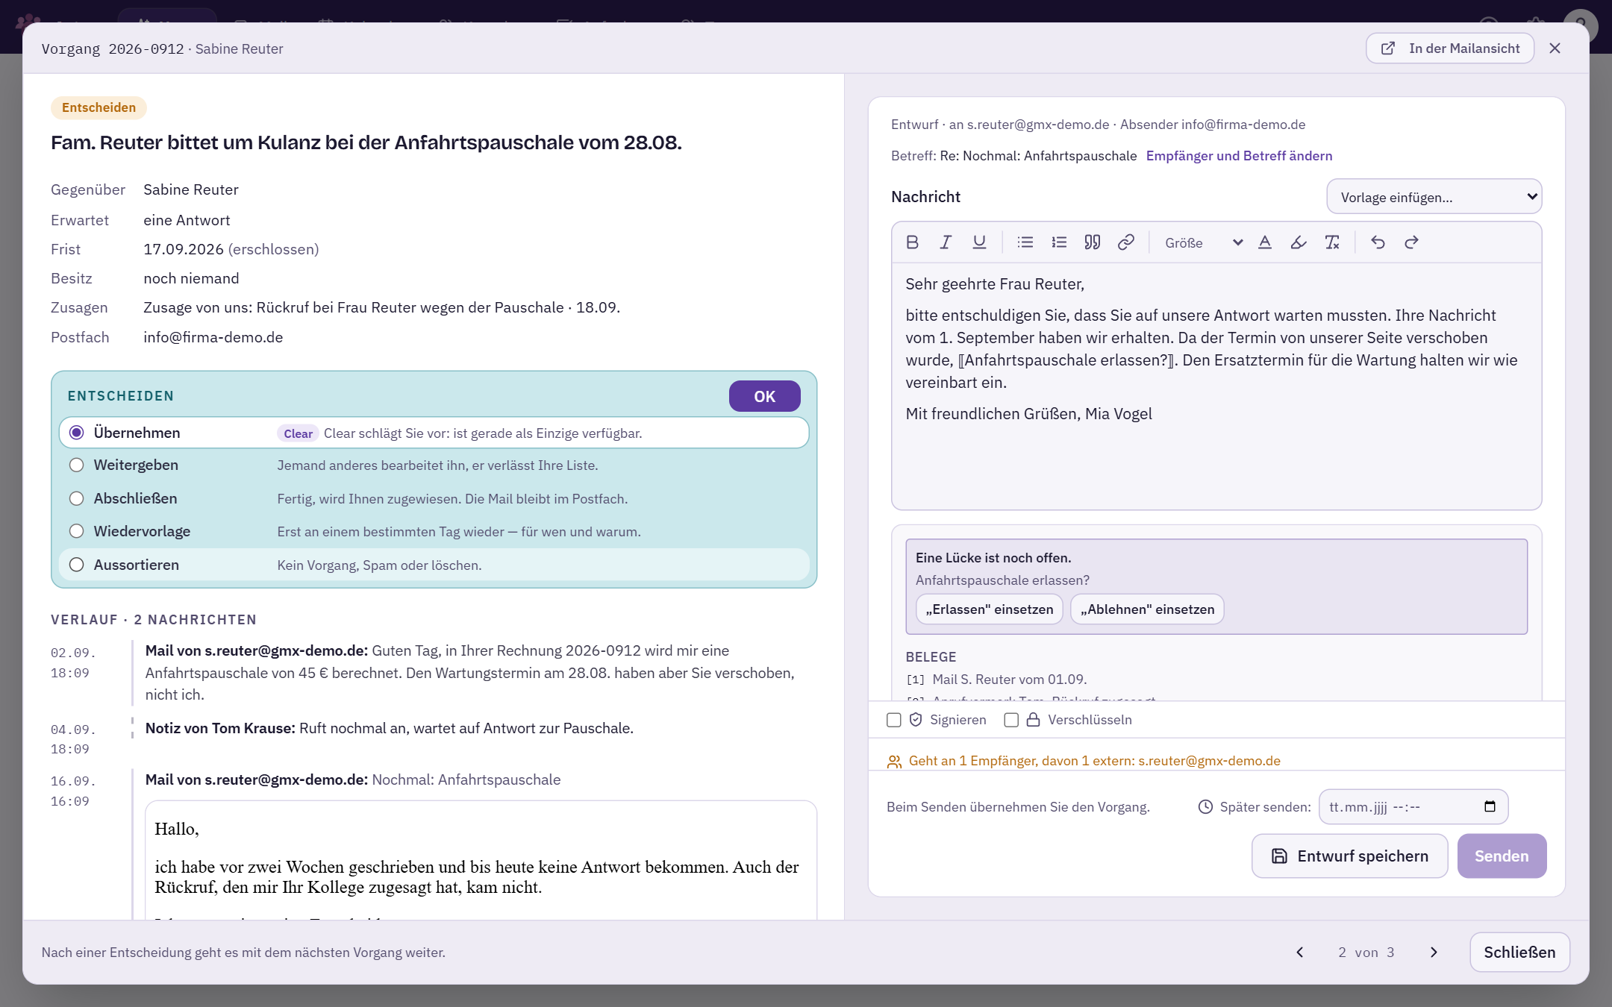Viewport: 1612px width, 1007px height.
Task: Pick a highlight color
Action: [x=1299, y=242]
